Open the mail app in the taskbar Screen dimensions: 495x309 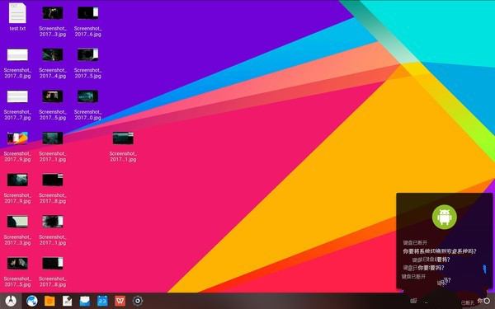(85, 301)
